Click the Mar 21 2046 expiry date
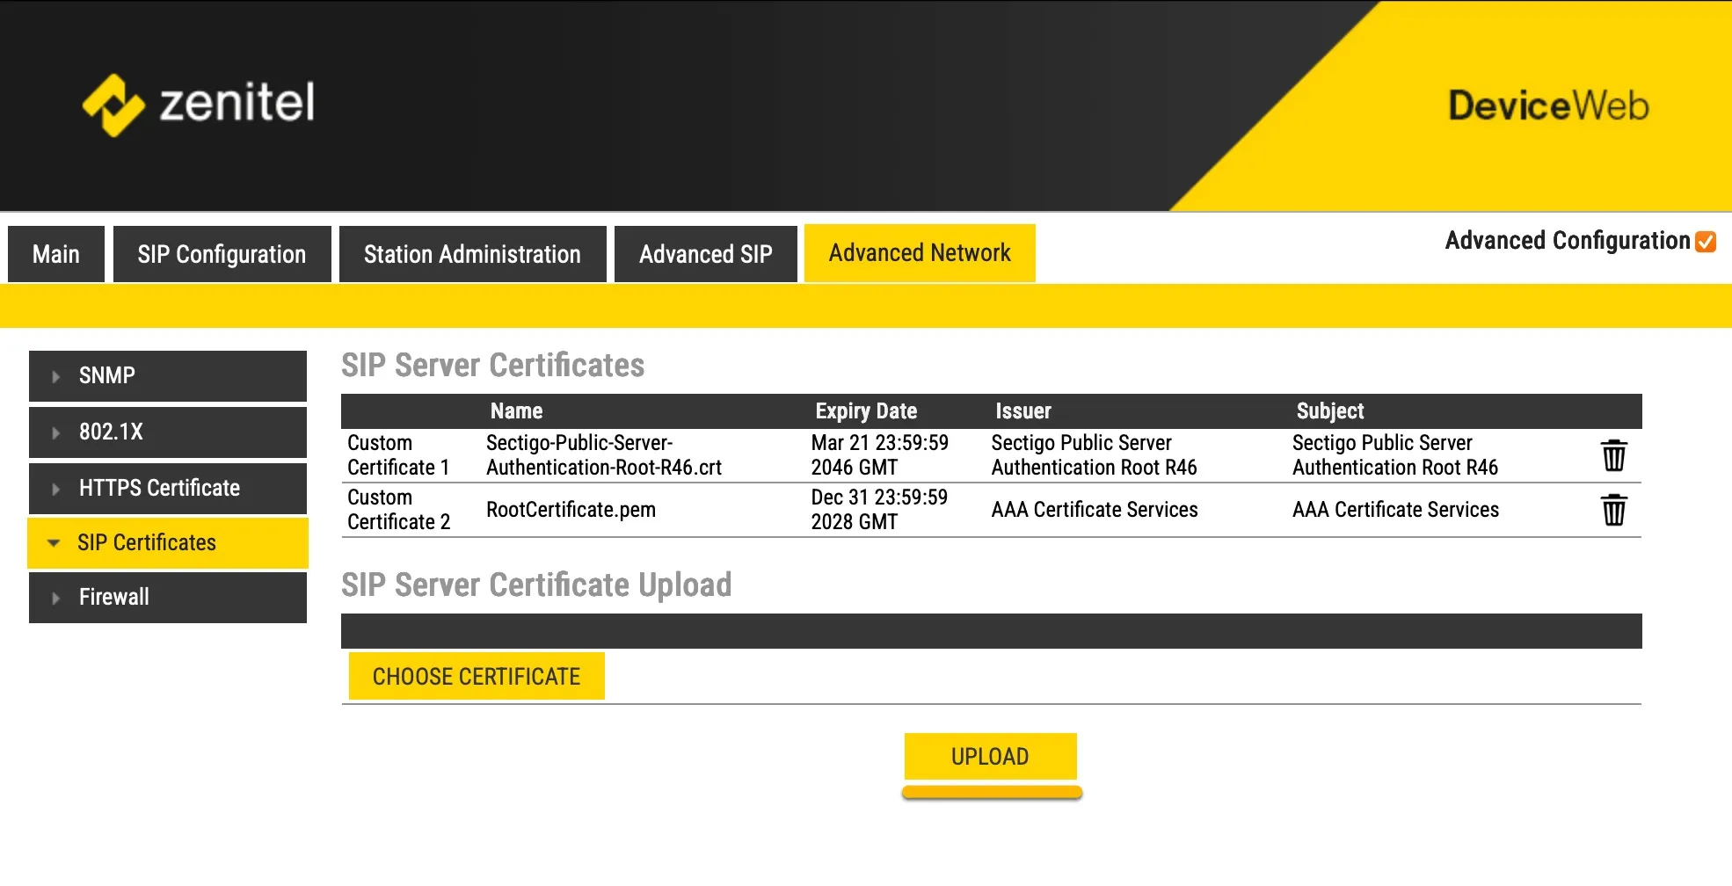The image size is (1732, 886). 879,455
